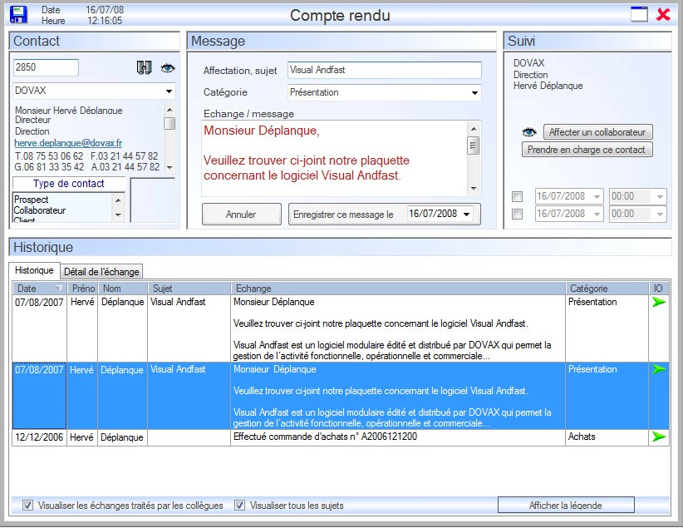Click Afficher la légende button
The width and height of the screenshot is (683, 528).
tap(565, 506)
